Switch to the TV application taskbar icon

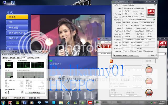tap(25, 103)
